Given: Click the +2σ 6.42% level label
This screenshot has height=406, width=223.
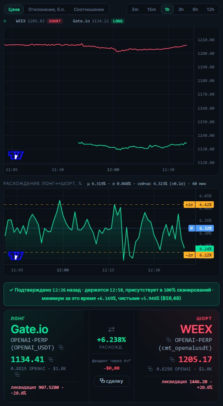Looking at the screenshot, I should pos(199,205).
